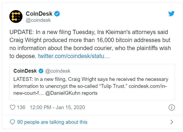Click the bold CoinDesk name in the quoted tweet
Screen dimensions: 183x132
(25, 71)
